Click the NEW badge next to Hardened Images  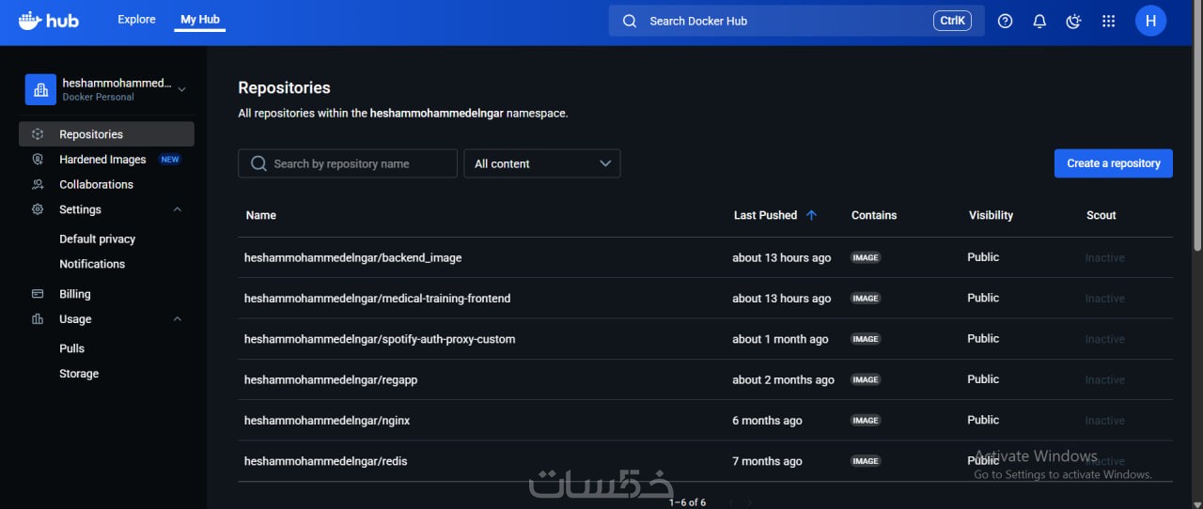pyautogui.click(x=170, y=160)
